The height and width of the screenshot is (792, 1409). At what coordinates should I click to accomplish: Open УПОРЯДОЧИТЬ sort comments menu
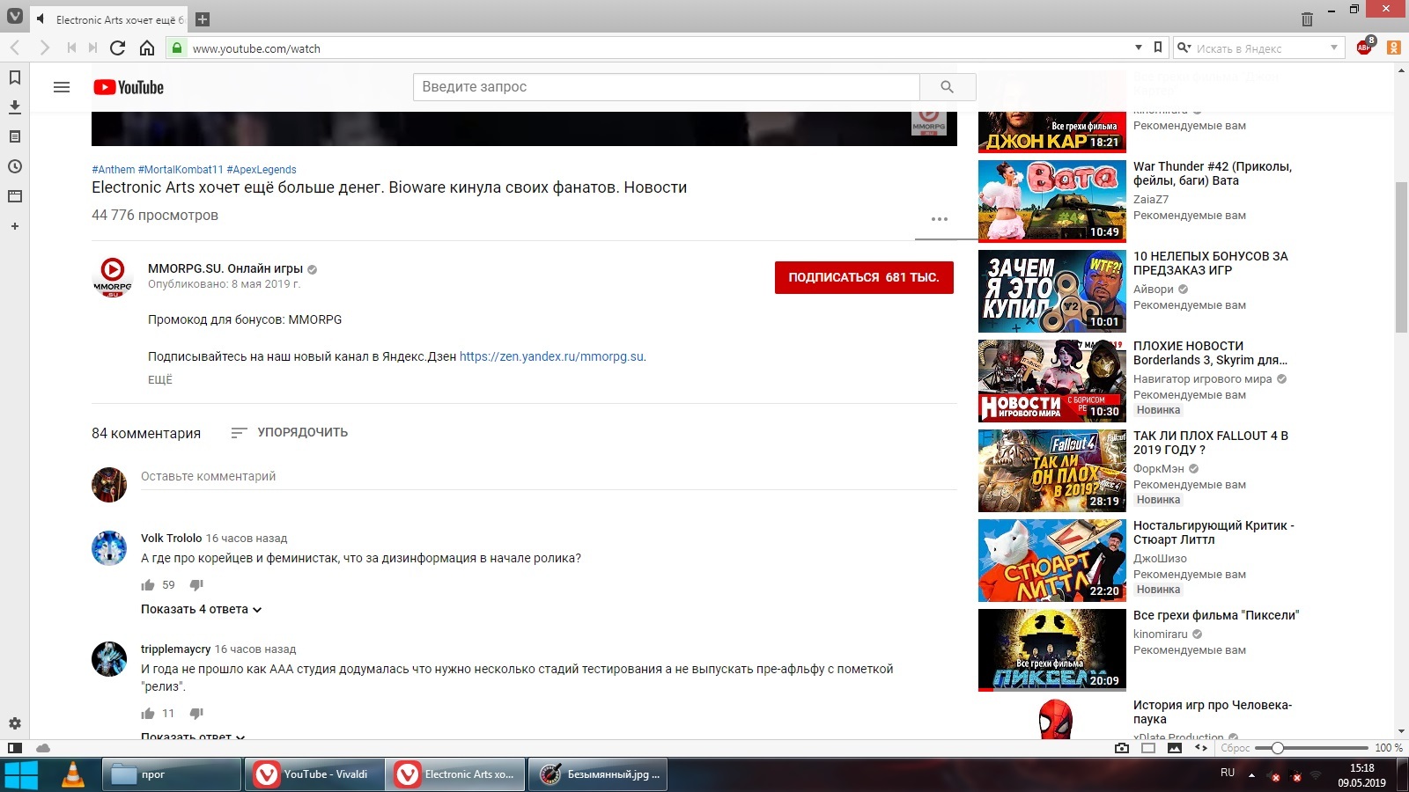pos(289,432)
